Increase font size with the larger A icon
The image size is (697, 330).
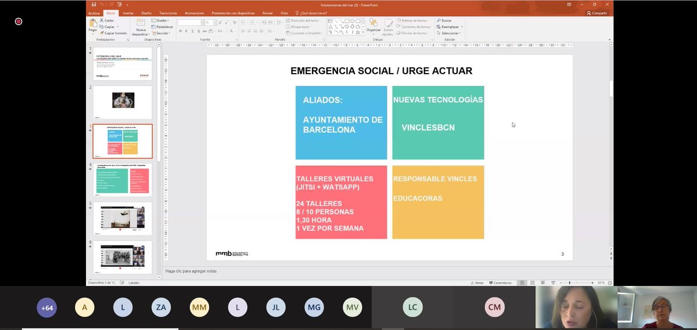[220, 23]
